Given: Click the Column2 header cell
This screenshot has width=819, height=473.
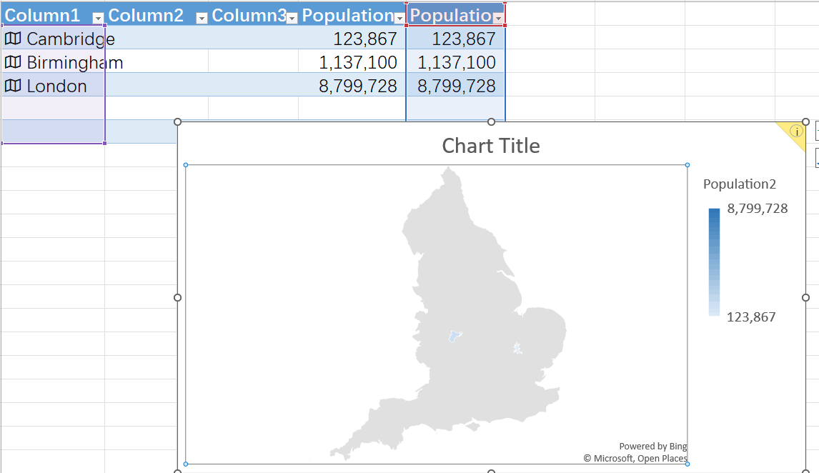Looking at the screenshot, I should pos(157,14).
